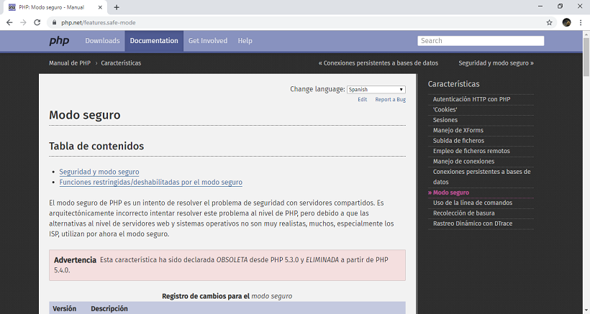This screenshot has width=590, height=314.
Task: Open Funciones restringidas/deshabilitadas link
Action: pyautogui.click(x=150, y=183)
